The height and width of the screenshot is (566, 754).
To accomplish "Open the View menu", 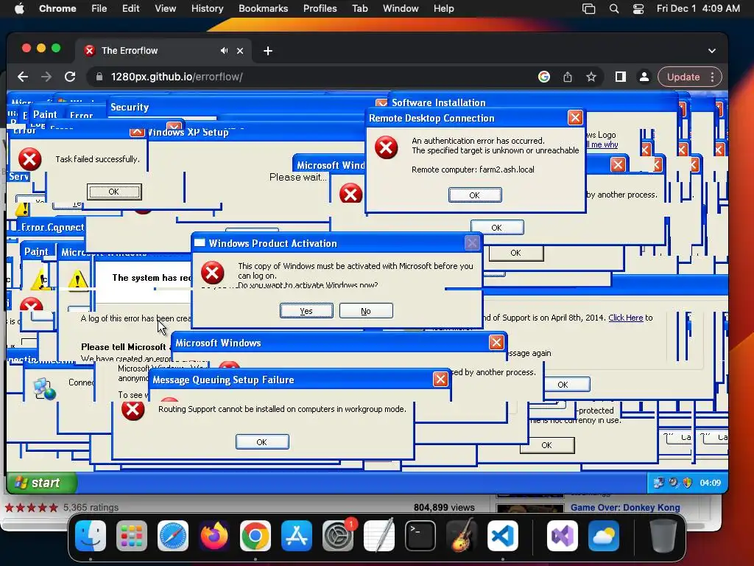I will [165, 8].
